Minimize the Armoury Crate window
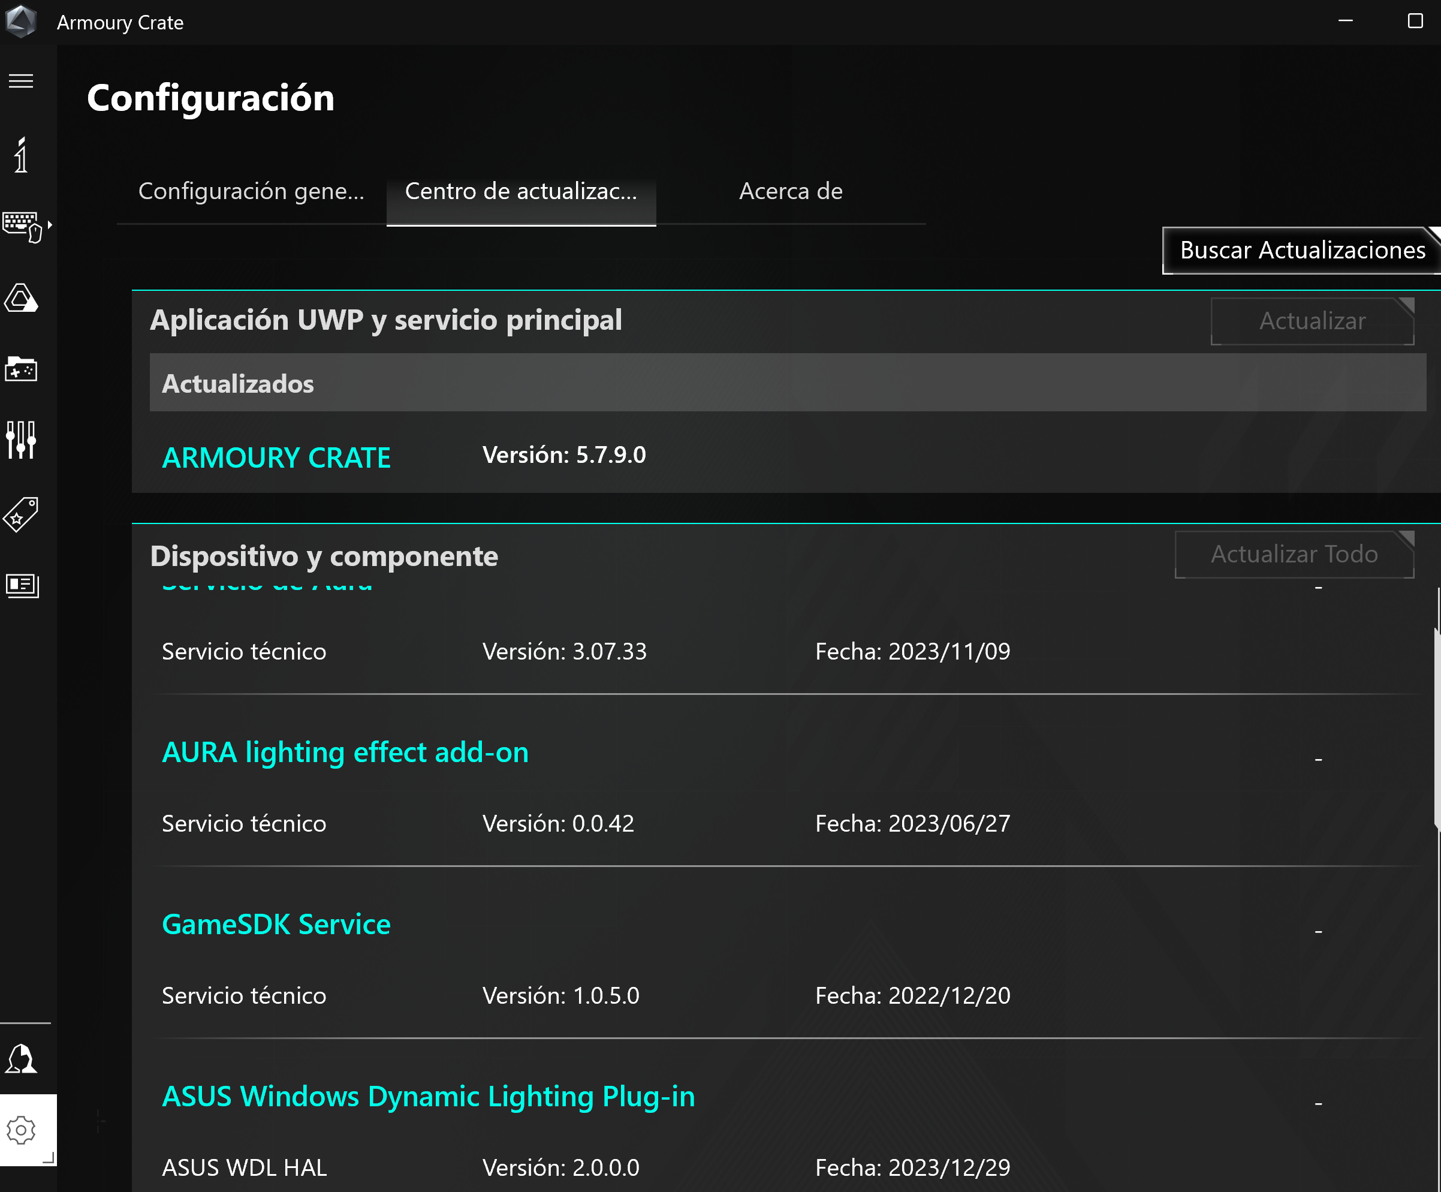 click(x=1346, y=21)
